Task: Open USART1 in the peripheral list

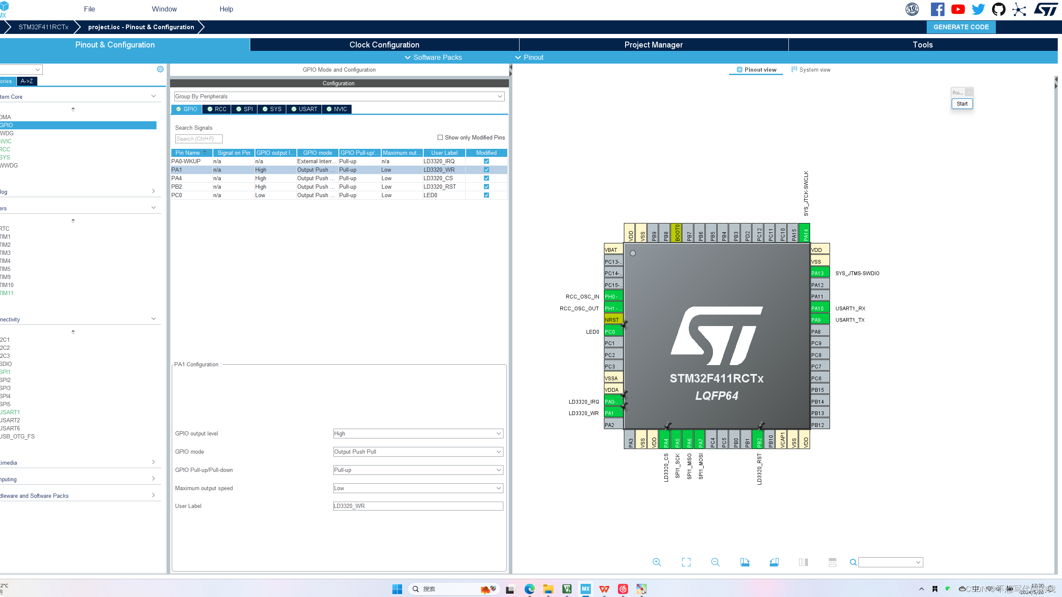Action: (x=10, y=412)
